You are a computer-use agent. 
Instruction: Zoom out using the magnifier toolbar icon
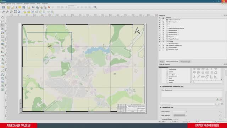point(7,12)
